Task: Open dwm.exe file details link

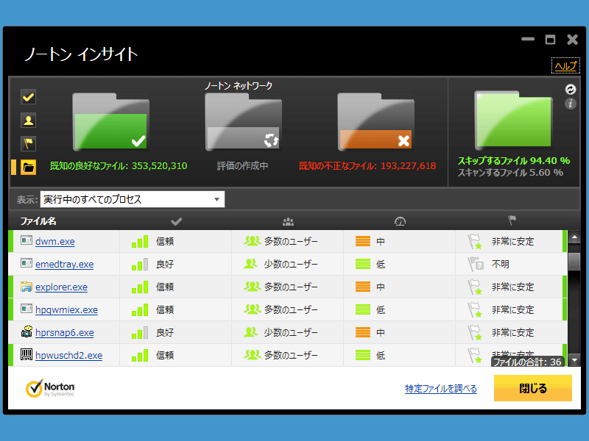Action: (54, 242)
